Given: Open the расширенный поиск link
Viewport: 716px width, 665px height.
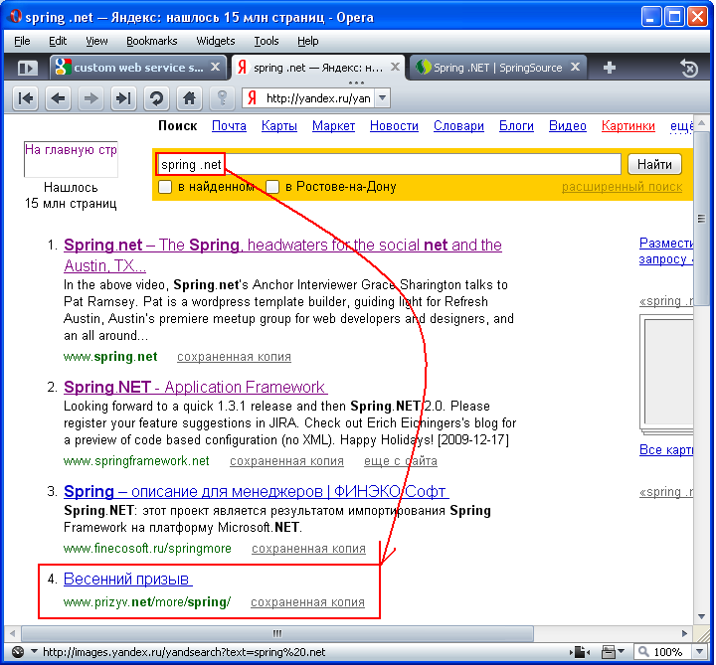Looking at the screenshot, I should (x=622, y=187).
